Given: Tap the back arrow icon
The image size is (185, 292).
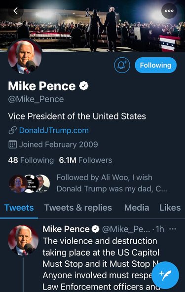Looking at the screenshot, I should coord(16,11).
